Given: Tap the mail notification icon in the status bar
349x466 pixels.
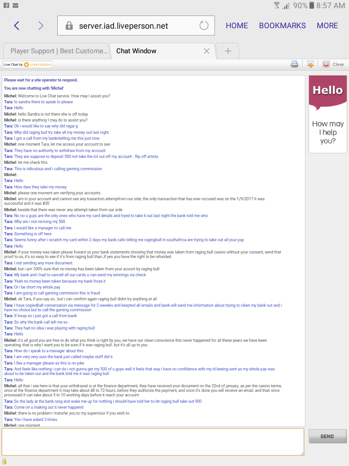Looking at the screenshot, I should (16, 5).
